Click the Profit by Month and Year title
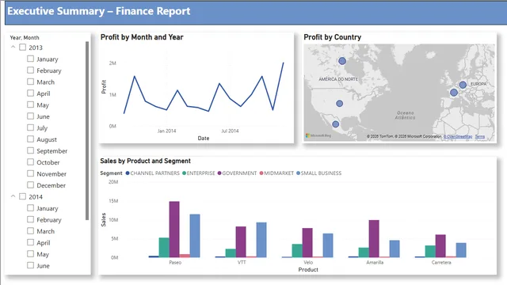The width and height of the screenshot is (507, 285). [x=142, y=37]
